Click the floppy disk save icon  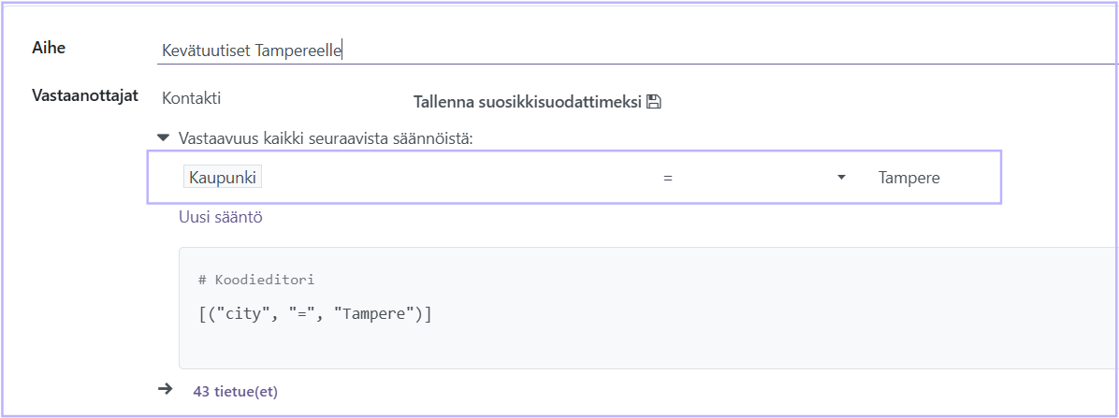(654, 102)
